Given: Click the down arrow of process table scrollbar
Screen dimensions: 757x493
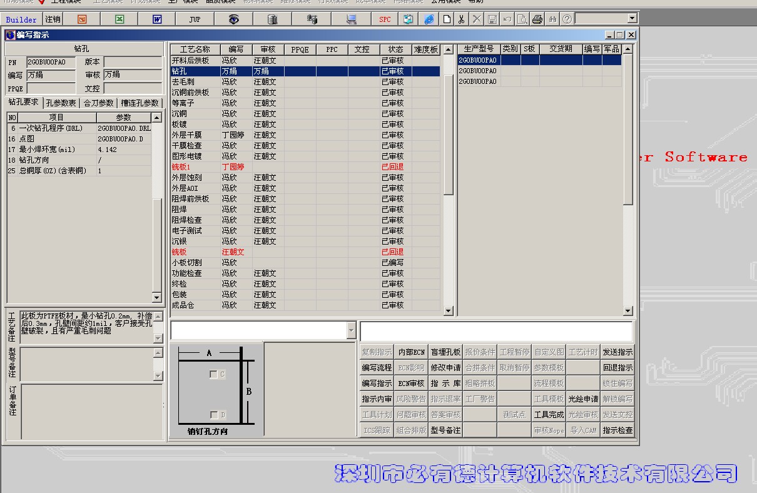Looking at the screenshot, I should pos(448,311).
